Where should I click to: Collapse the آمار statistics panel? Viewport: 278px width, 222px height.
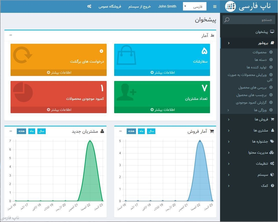point(11,35)
